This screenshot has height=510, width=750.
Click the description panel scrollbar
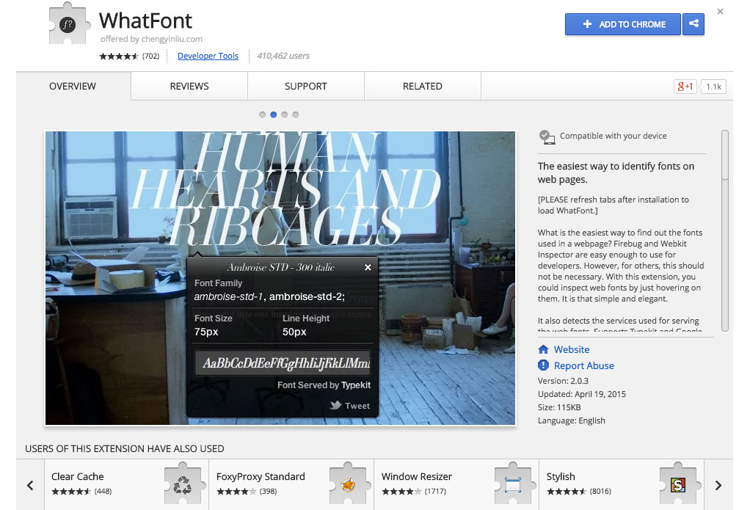pyautogui.click(x=724, y=230)
